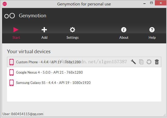Open the About info icon
The width and height of the screenshot is (167, 118).
pyautogui.click(x=124, y=30)
